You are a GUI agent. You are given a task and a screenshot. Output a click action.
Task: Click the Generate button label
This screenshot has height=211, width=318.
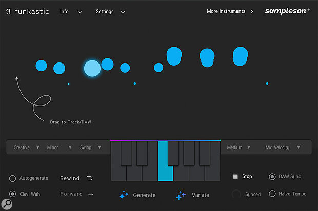coord(144,195)
